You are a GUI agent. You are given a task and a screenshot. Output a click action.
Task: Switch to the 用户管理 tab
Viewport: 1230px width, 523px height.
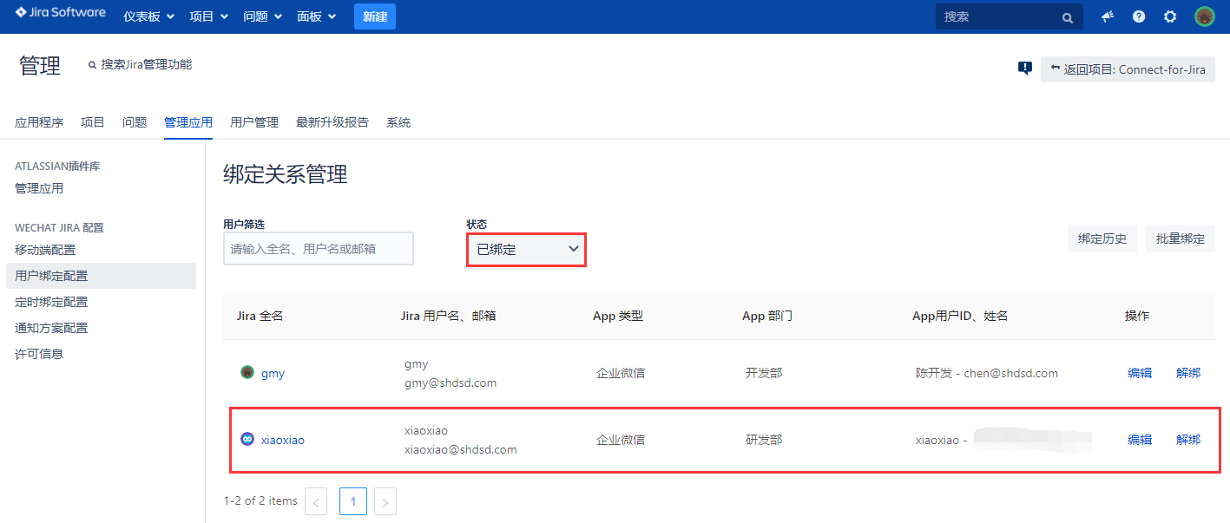point(254,122)
